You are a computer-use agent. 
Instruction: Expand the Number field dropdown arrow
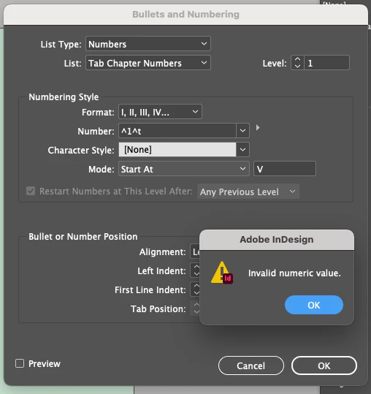click(242, 130)
